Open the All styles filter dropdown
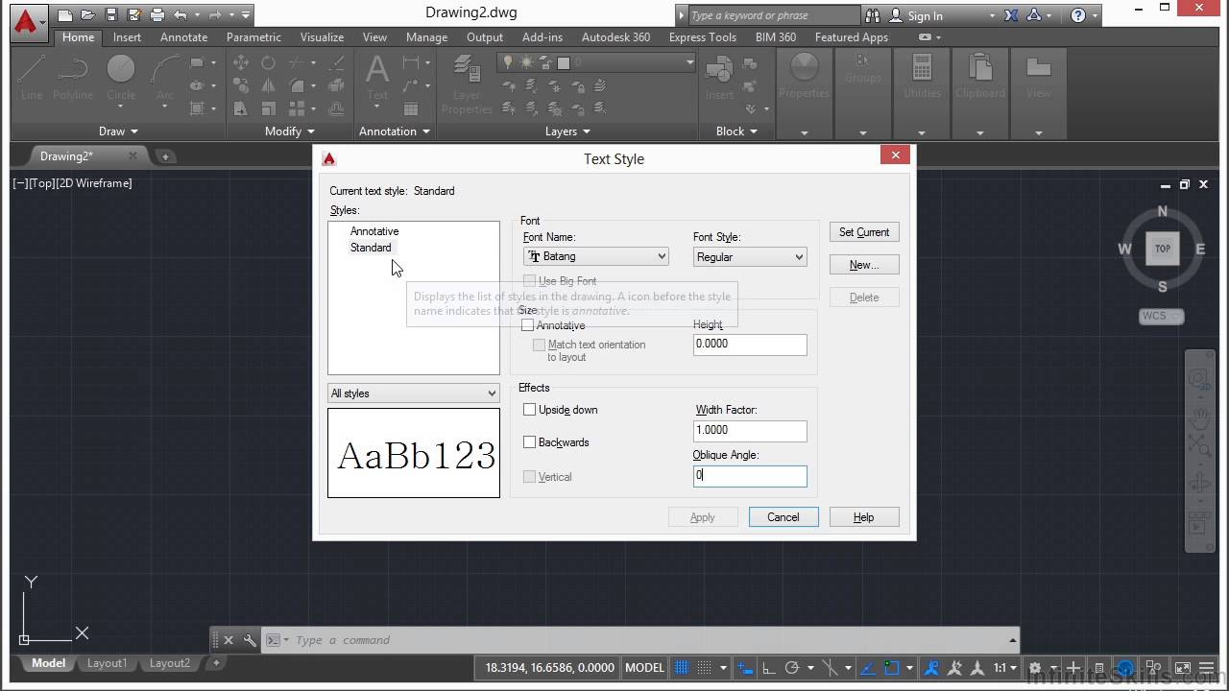Viewport: 1229px width, 691px height. click(x=414, y=393)
